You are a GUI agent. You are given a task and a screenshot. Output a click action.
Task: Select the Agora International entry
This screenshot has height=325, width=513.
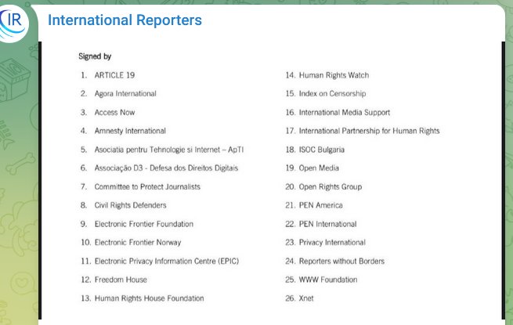pyautogui.click(x=125, y=94)
